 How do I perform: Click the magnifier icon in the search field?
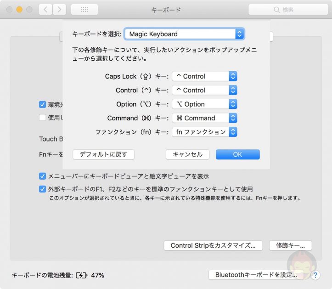click(276, 10)
